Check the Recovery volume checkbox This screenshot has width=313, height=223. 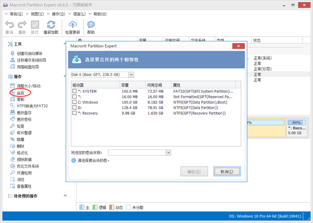click(x=75, y=113)
